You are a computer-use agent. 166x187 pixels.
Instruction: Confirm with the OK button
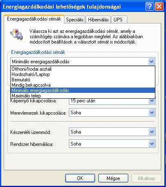pyautogui.click(x=80, y=178)
